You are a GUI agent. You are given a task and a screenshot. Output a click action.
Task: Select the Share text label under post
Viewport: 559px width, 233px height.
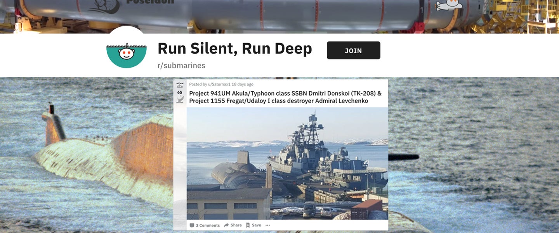tap(236, 225)
